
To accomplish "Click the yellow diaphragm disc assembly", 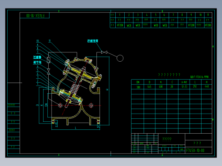I will (x=83, y=73).
